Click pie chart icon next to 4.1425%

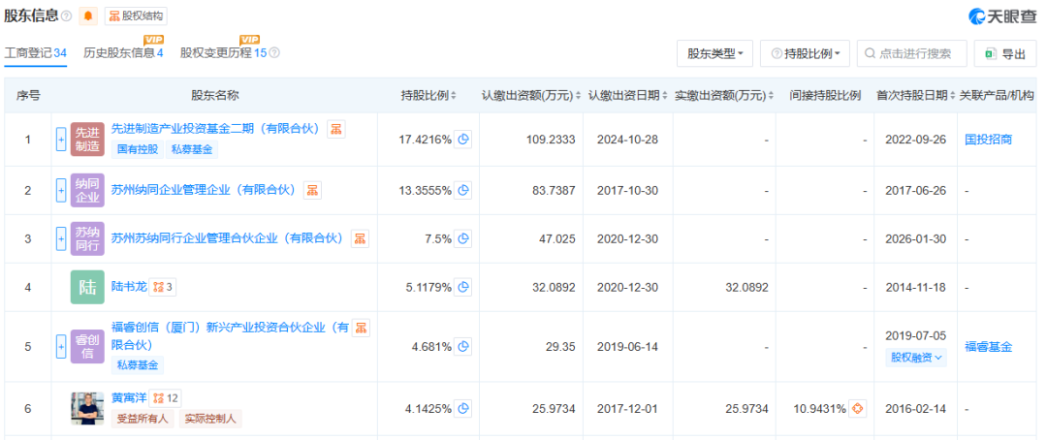(x=462, y=408)
